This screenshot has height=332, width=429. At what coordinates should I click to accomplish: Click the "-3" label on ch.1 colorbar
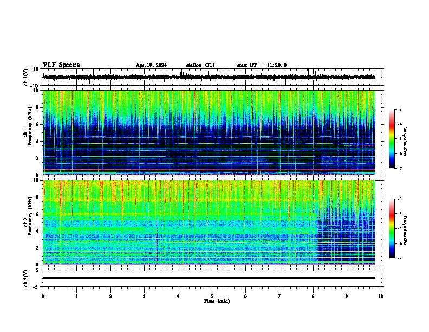(399, 109)
